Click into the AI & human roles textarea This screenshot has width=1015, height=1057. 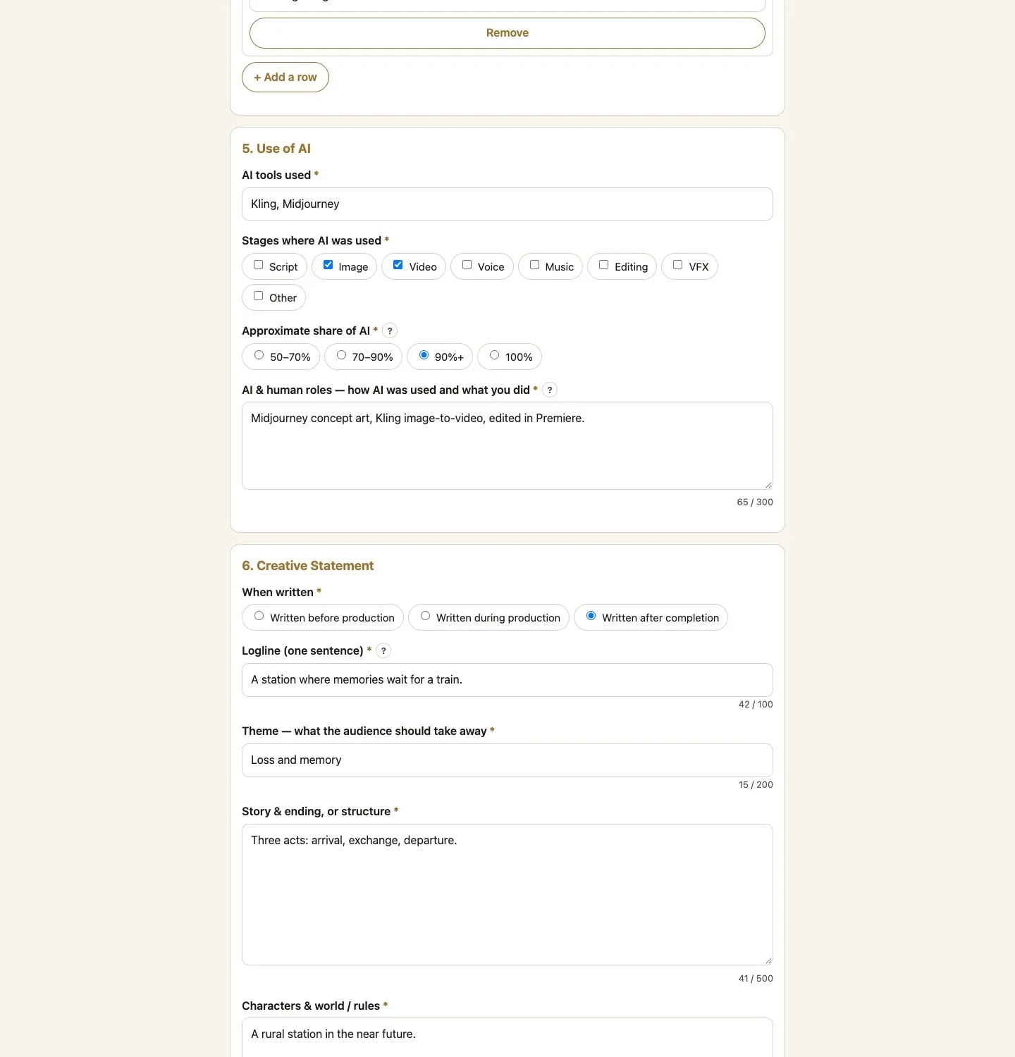tap(508, 445)
